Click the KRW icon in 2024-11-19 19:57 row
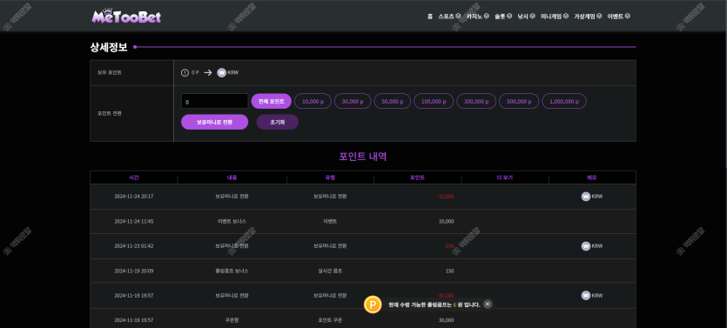Screen dimensions: 727x328 586,296
